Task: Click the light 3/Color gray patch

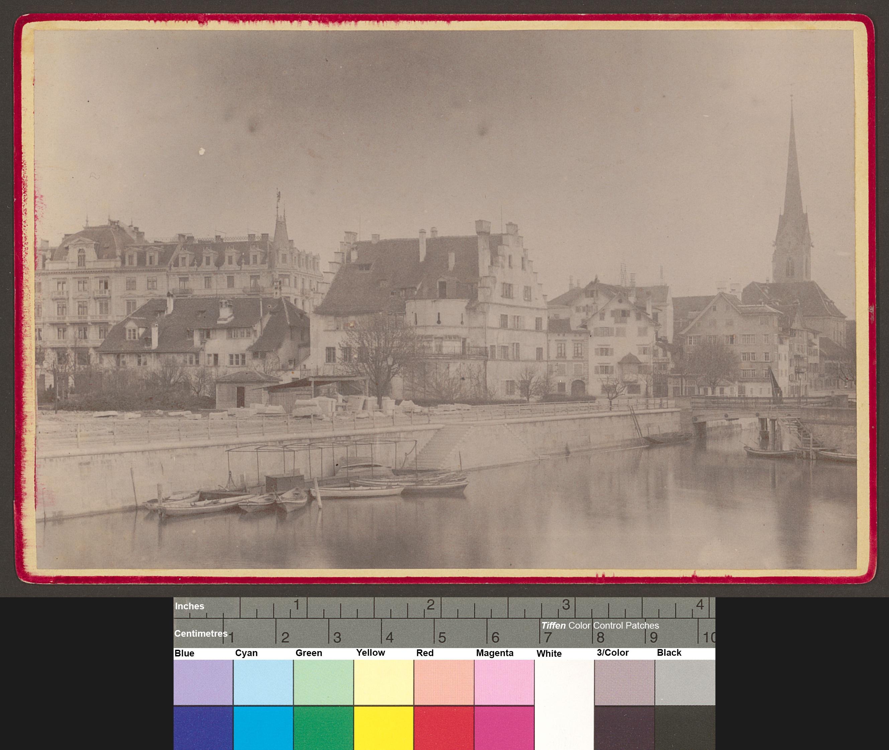Action: coord(624,682)
